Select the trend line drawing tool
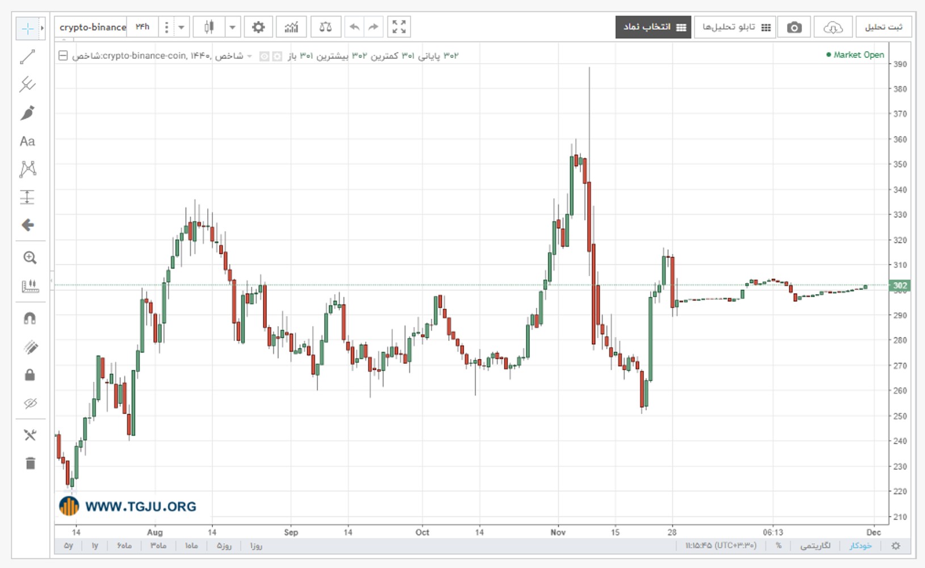 (27, 56)
